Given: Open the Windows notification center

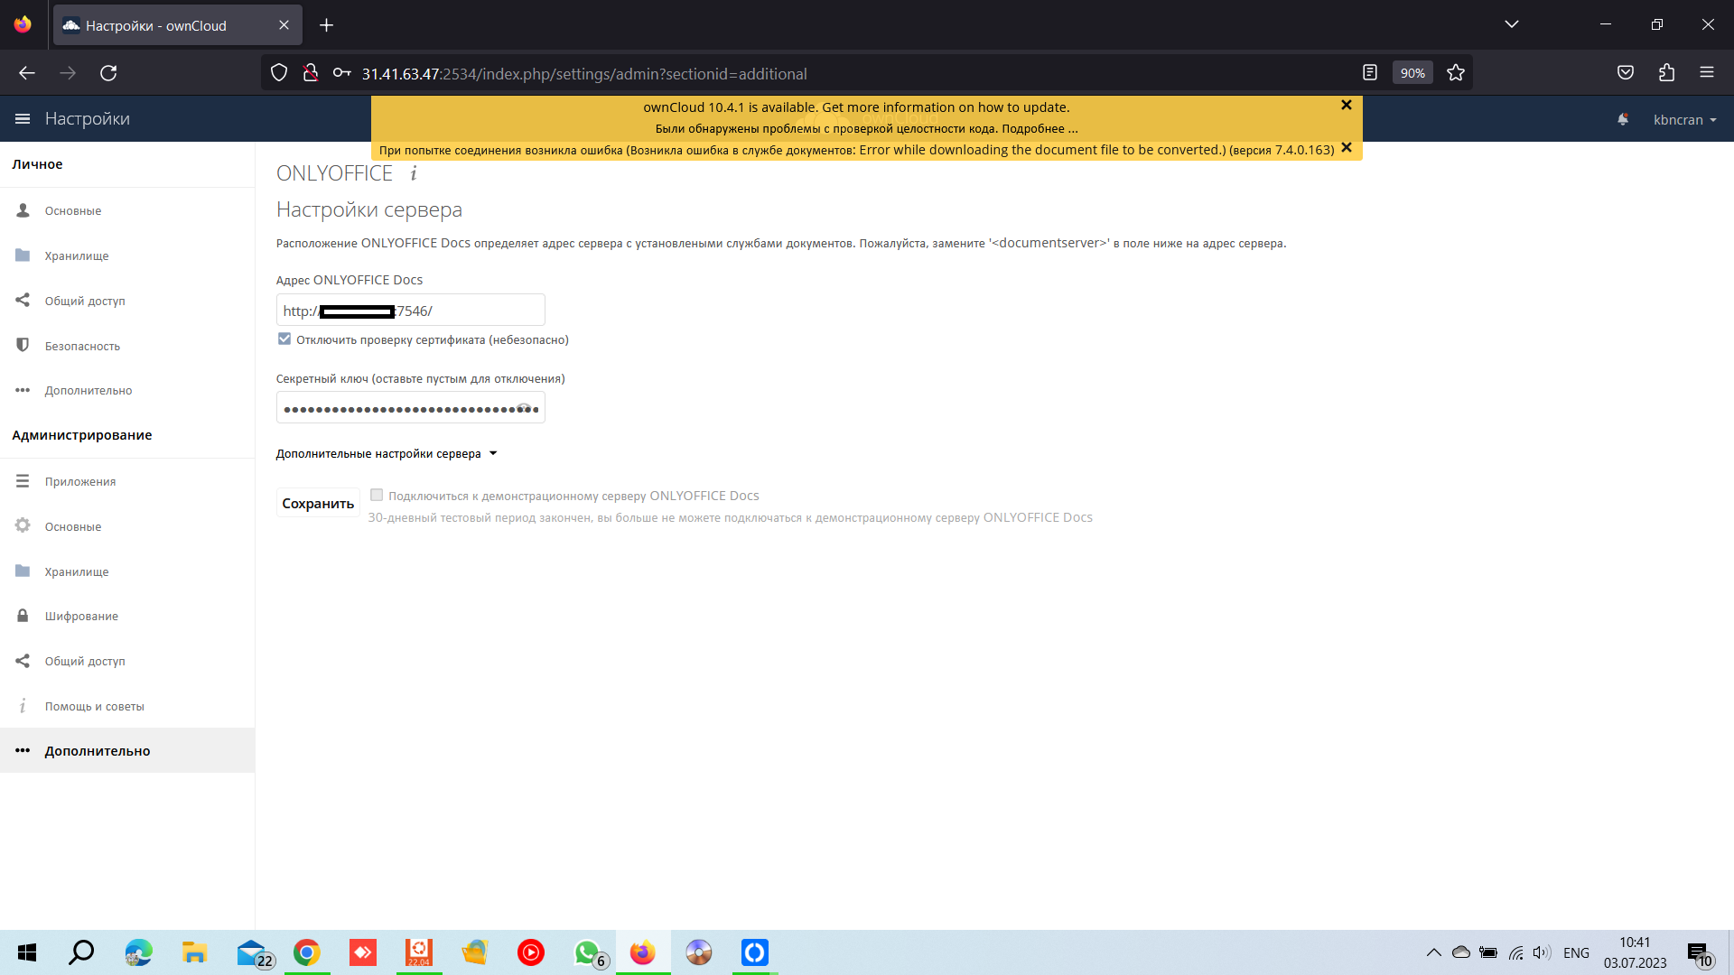Looking at the screenshot, I should click(1700, 953).
